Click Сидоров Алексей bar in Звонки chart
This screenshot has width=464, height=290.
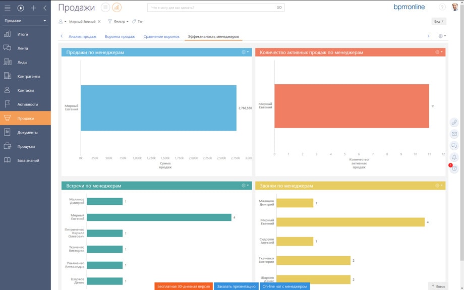[x=295, y=241]
